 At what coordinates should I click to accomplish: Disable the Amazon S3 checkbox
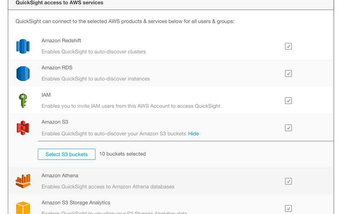[x=288, y=128]
